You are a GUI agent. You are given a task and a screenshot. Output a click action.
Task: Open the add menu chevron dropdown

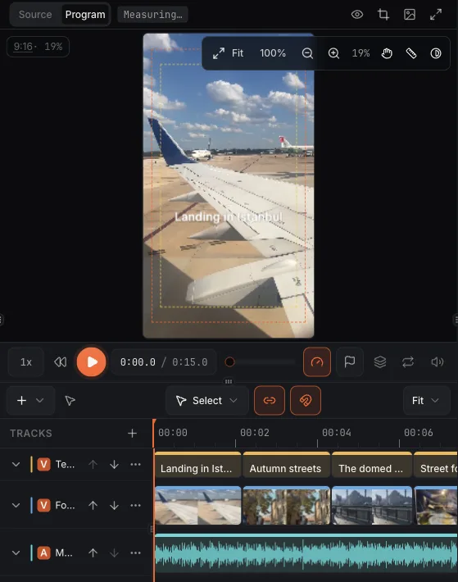[x=40, y=401]
